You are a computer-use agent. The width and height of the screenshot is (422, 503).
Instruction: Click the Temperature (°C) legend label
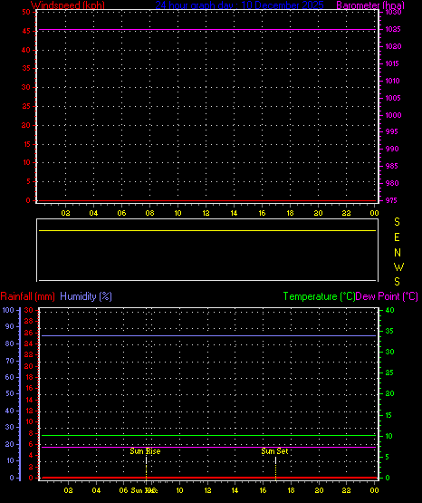(319, 296)
